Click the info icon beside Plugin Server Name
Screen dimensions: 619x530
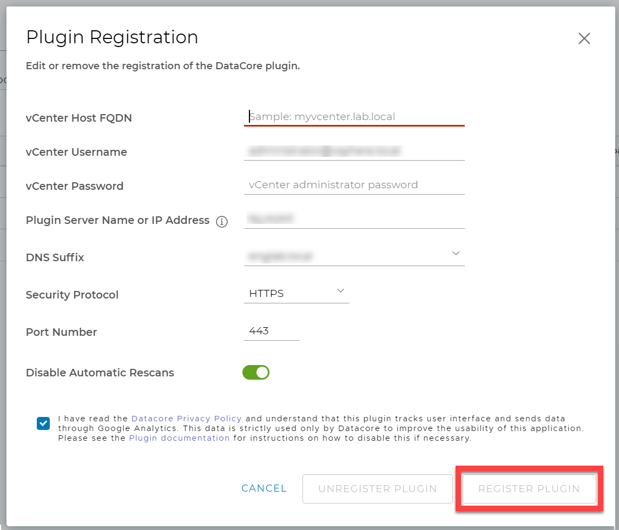222,222
